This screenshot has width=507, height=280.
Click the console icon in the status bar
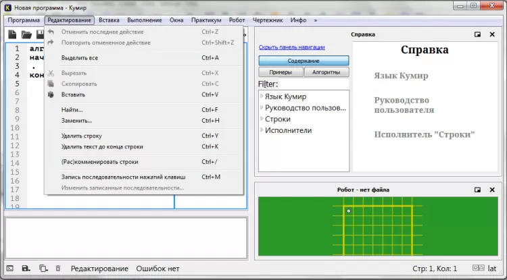pos(9,269)
